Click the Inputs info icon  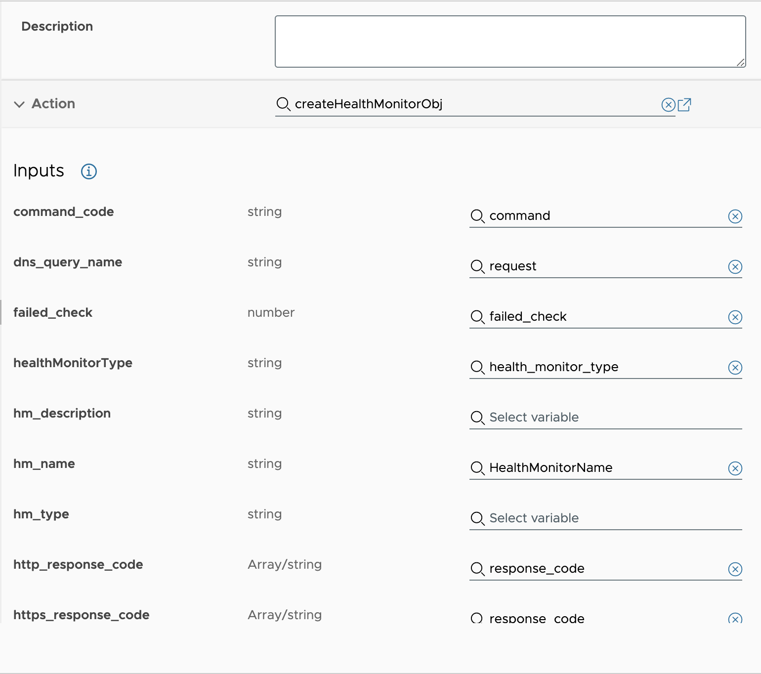(x=89, y=171)
